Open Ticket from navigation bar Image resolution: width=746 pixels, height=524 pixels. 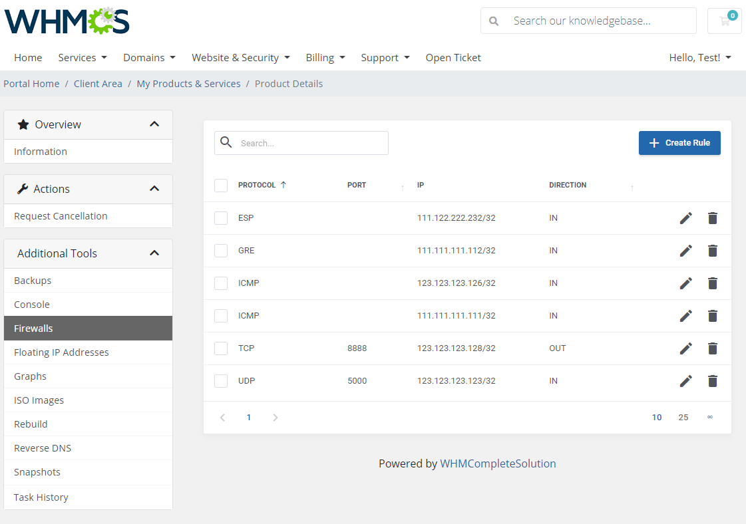click(453, 58)
